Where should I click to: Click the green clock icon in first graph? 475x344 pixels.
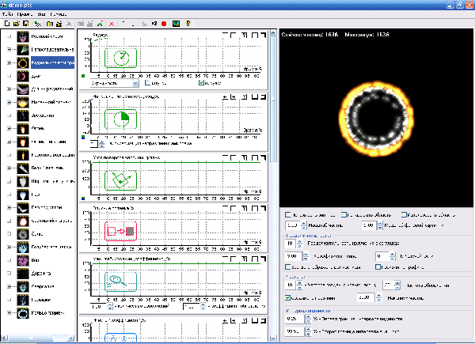(121, 58)
